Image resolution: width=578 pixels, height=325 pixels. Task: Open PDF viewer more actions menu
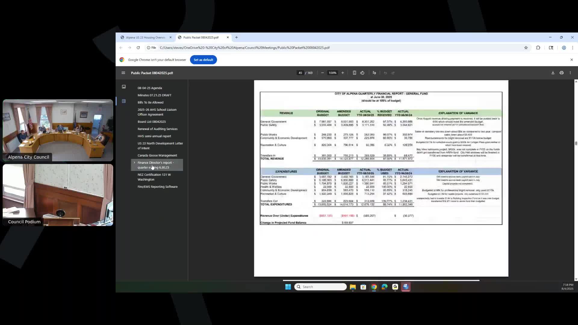click(570, 73)
